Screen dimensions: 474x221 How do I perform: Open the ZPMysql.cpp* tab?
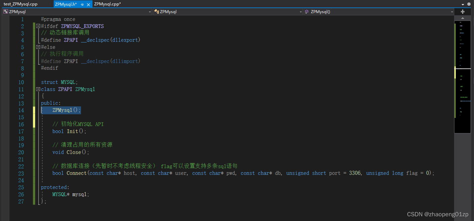point(107,4)
